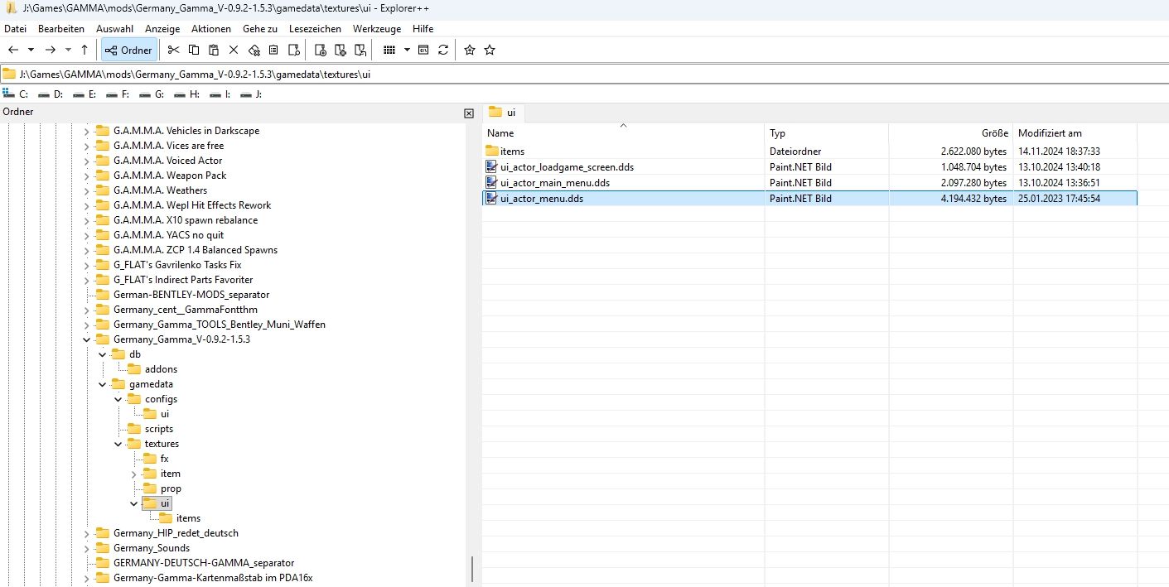This screenshot has height=587, width=1169.
Task: Click the Copy icon in toolbar
Action: tap(194, 50)
